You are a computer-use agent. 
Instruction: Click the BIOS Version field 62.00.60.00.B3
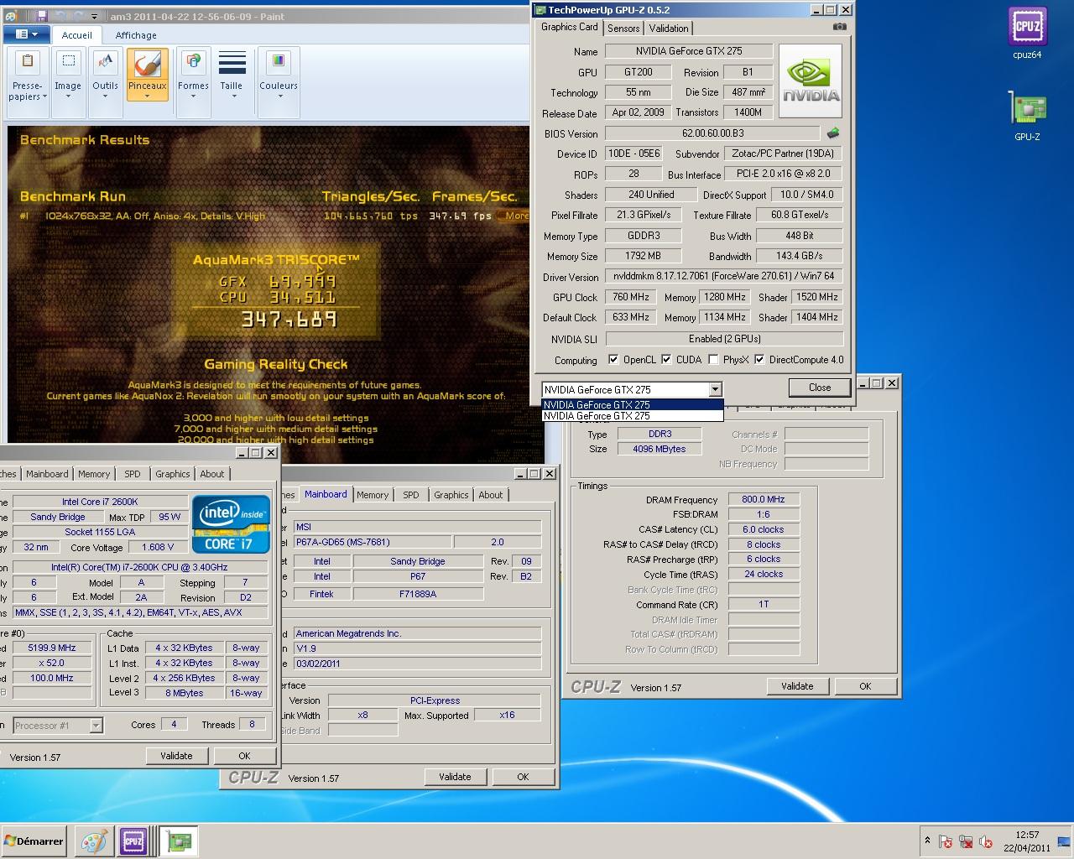[712, 133]
